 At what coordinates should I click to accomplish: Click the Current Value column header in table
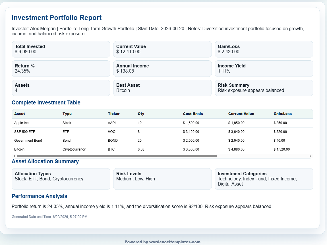click(241, 114)
